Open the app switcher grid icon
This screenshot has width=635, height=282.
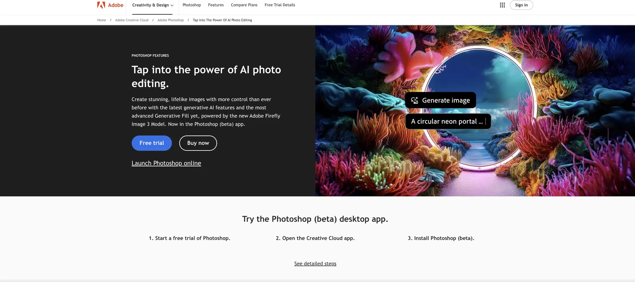pyautogui.click(x=502, y=5)
